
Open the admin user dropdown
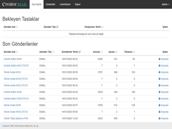point(165,4)
